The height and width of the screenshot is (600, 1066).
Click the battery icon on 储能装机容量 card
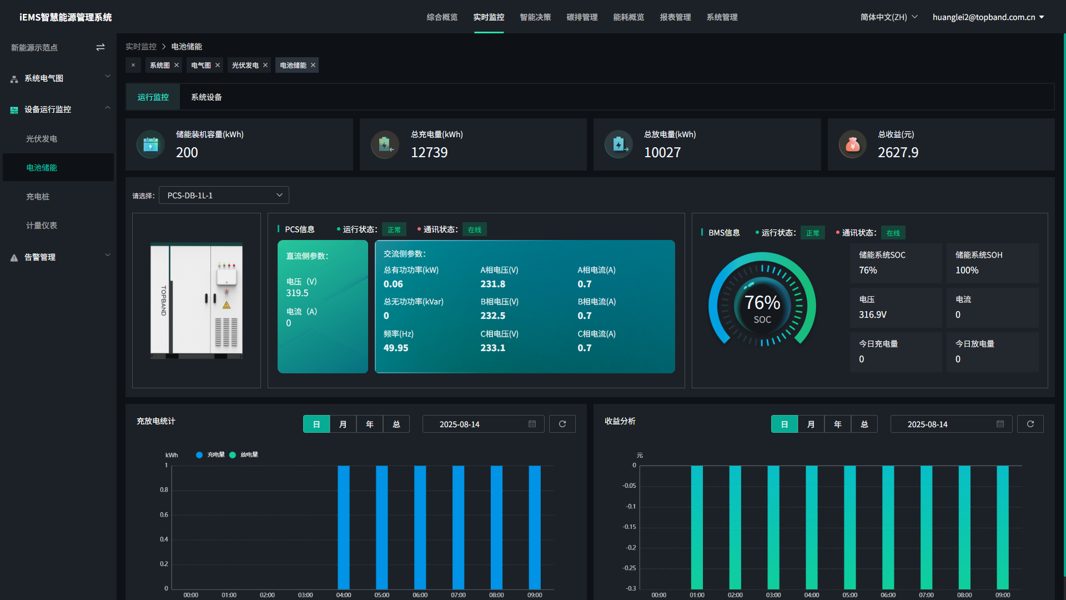(x=150, y=144)
